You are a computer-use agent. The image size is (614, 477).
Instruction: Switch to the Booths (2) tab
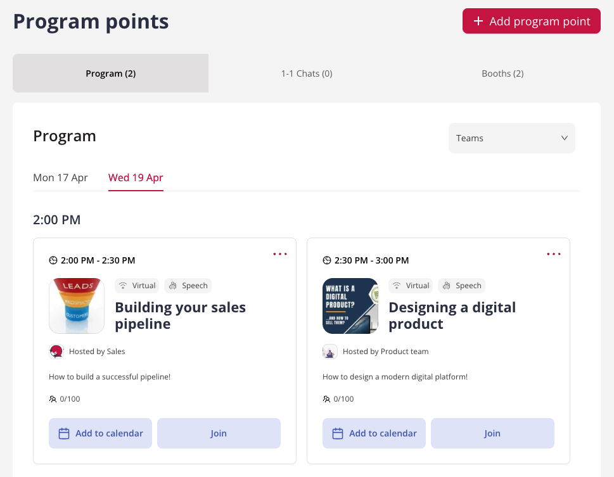502,73
